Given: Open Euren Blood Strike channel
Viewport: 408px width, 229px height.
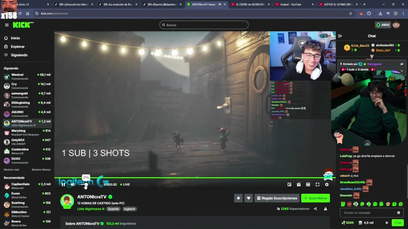Looking at the screenshot, I should [27, 195].
